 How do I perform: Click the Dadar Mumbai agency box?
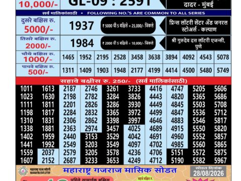pos(198,5)
